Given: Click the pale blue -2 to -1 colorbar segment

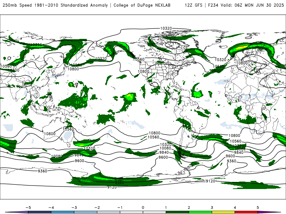Looking at the screenshot, I should (109, 212).
